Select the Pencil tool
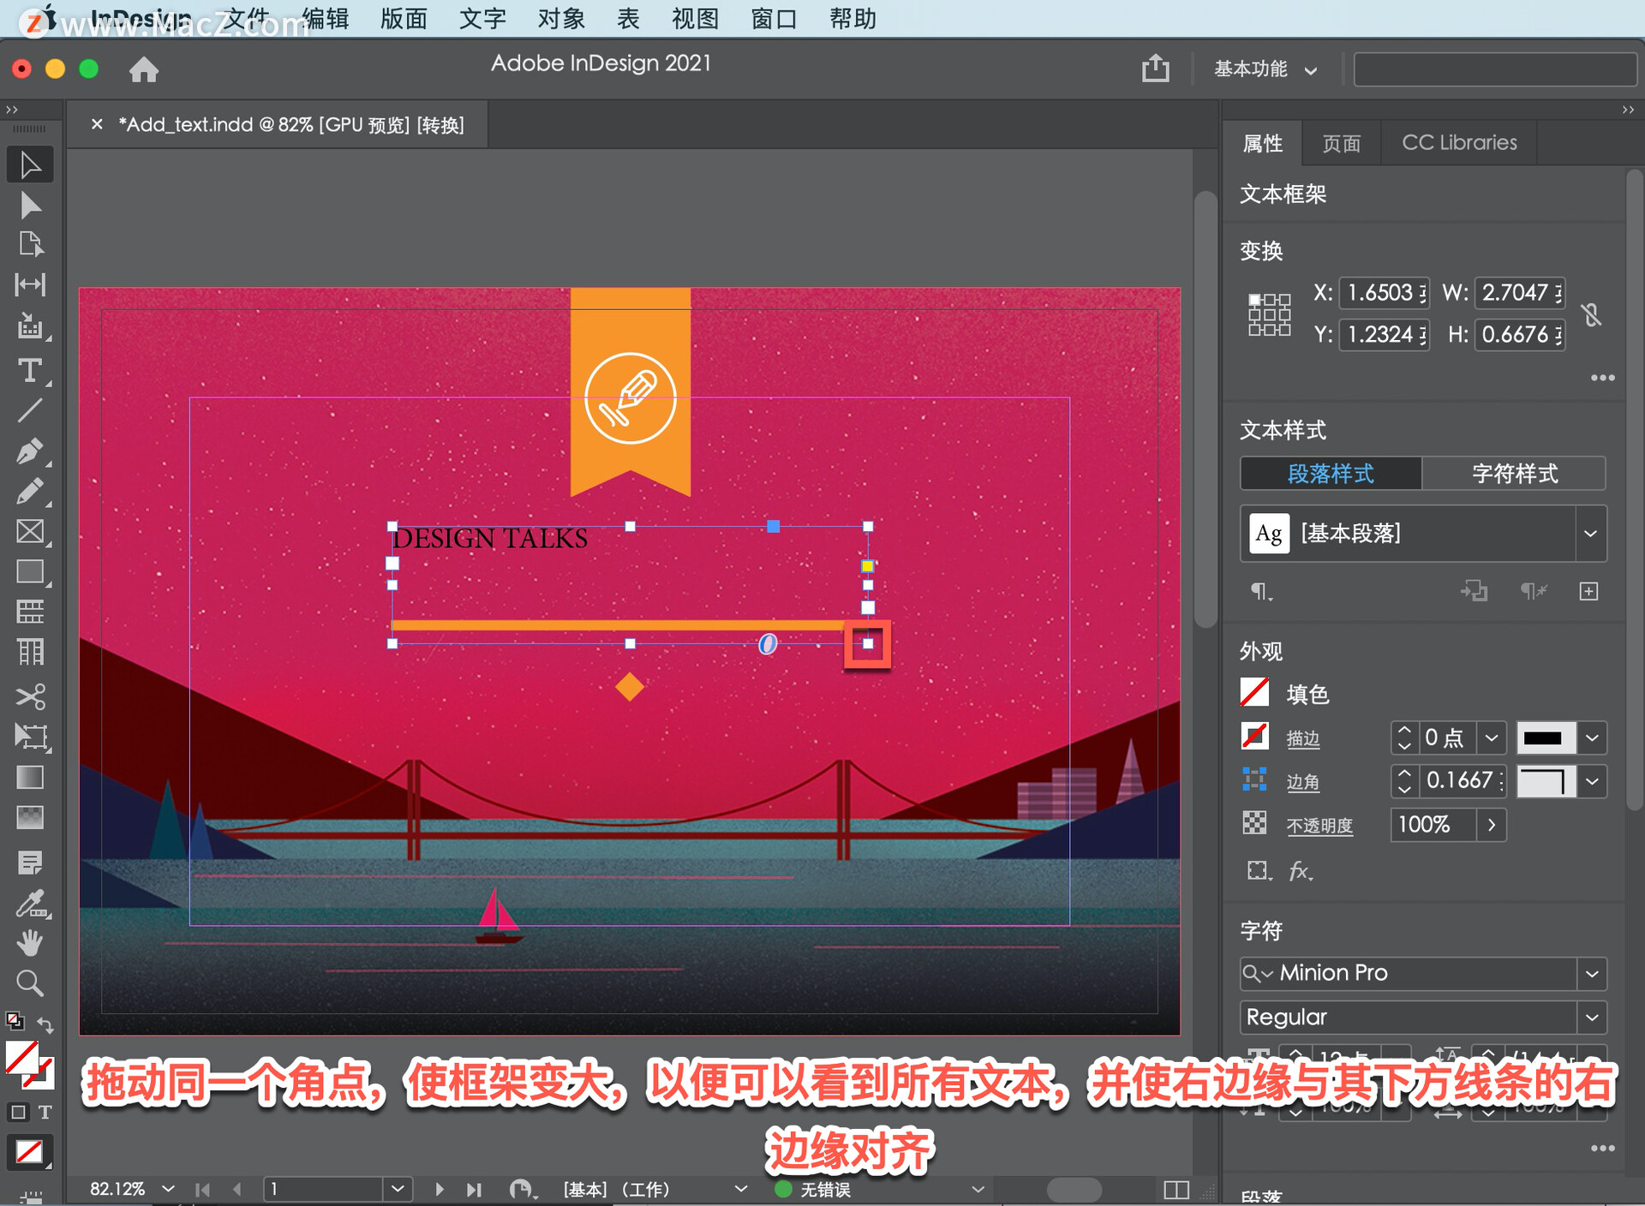The height and width of the screenshot is (1206, 1645). 30,491
